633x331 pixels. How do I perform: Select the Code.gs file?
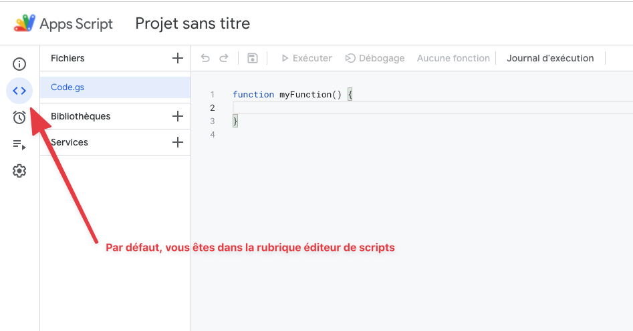(x=68, y=87)
